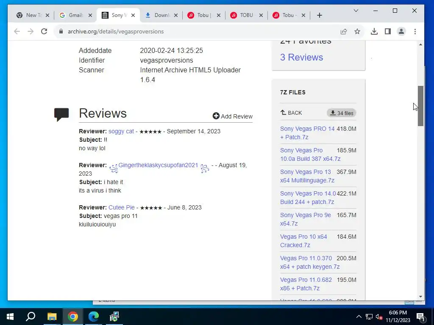Open the Windows Start menu
This screenshot has height=325, width=434.
point(10,317)
